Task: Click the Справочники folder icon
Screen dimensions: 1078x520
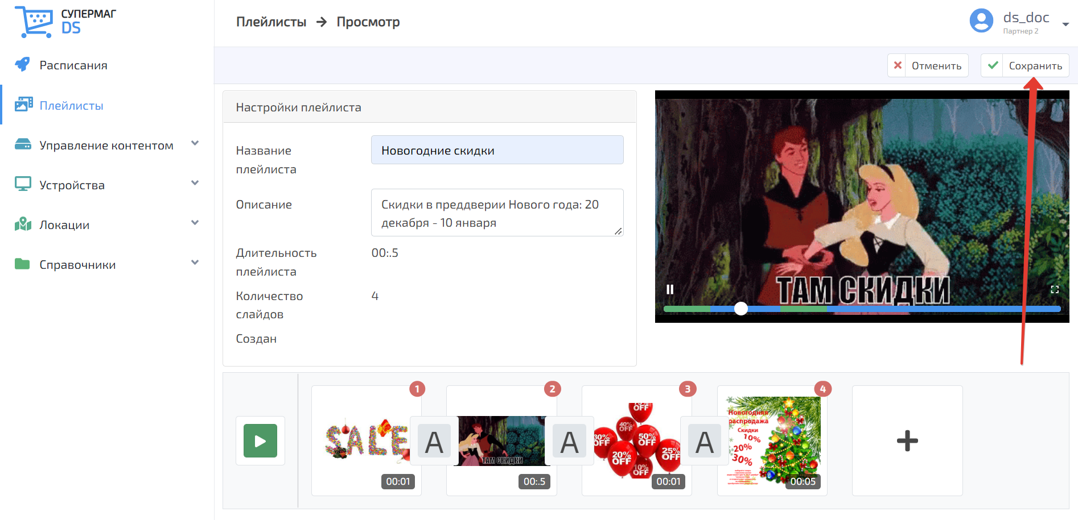Action: [22, 264]
